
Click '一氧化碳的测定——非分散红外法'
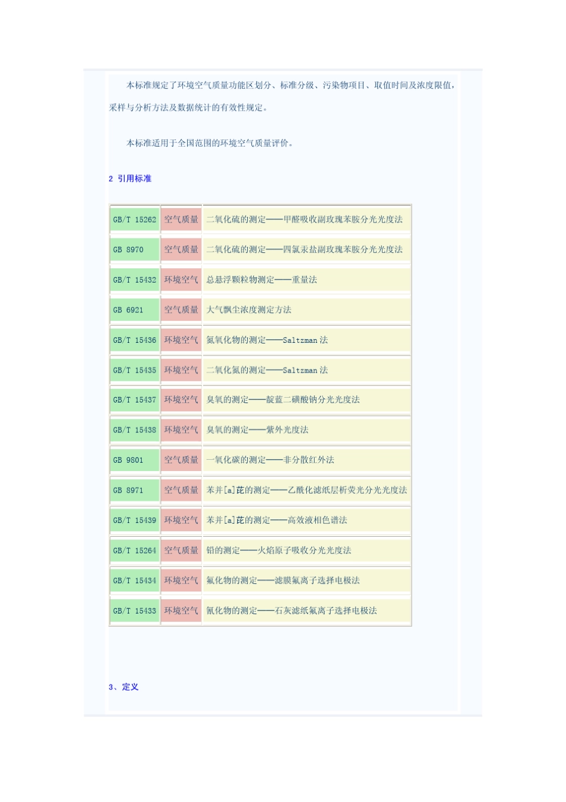(270, 460)
